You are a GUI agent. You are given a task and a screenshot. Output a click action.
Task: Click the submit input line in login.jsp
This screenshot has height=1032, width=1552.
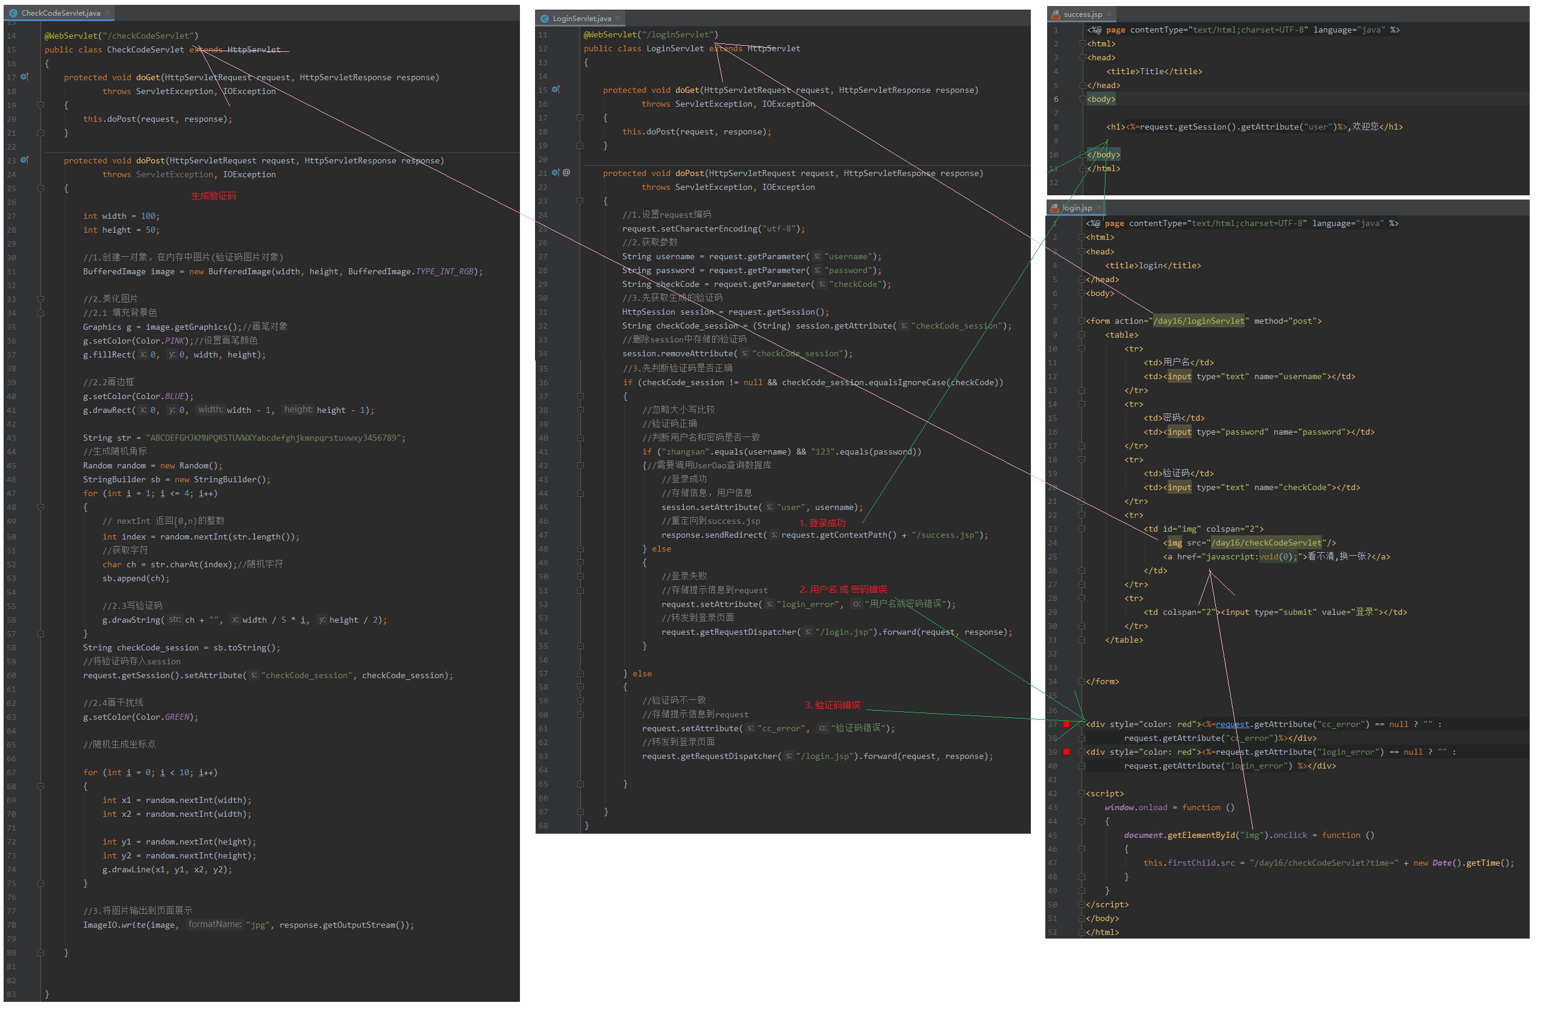click(x=1275, y=612)
